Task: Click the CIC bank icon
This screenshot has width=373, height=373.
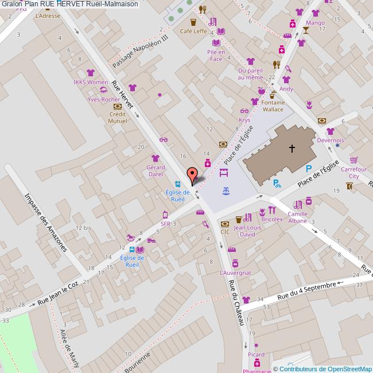Action: pos(224,223)
